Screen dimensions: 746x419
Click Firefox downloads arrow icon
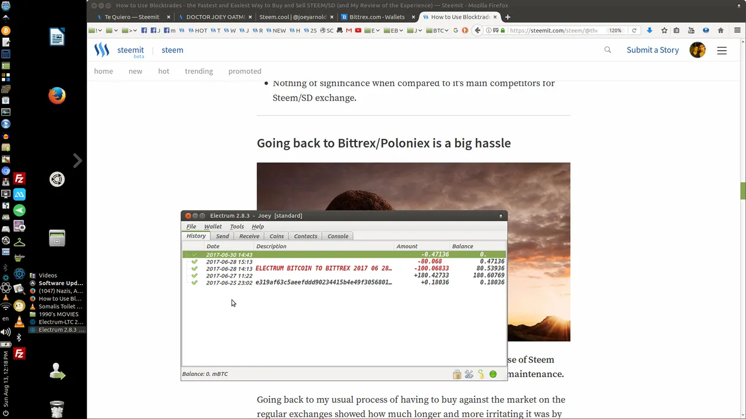click(649, 30)
